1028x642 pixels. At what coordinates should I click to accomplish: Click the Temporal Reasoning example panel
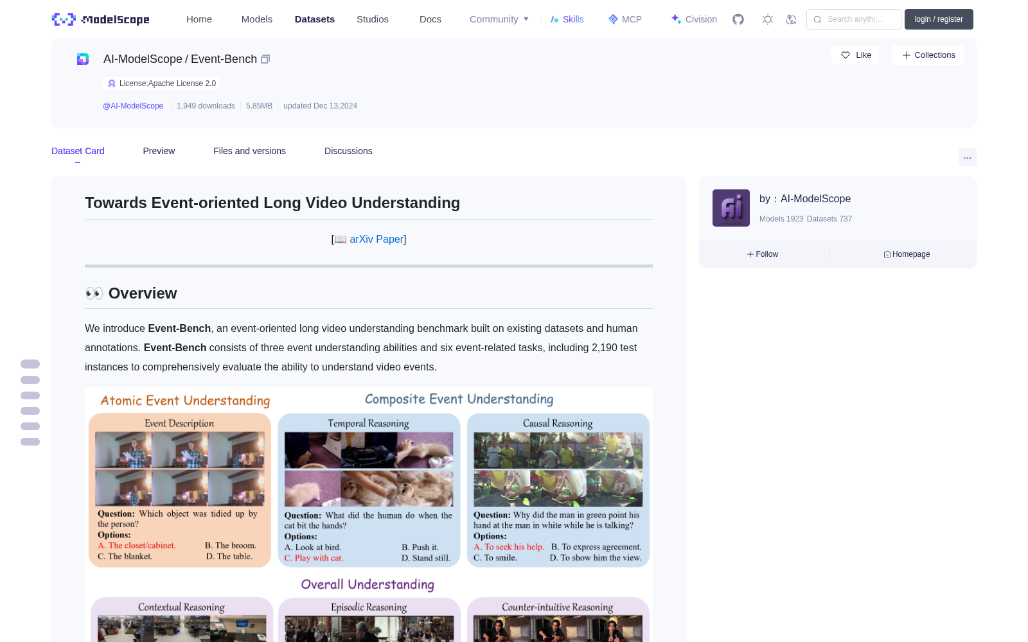369,490
